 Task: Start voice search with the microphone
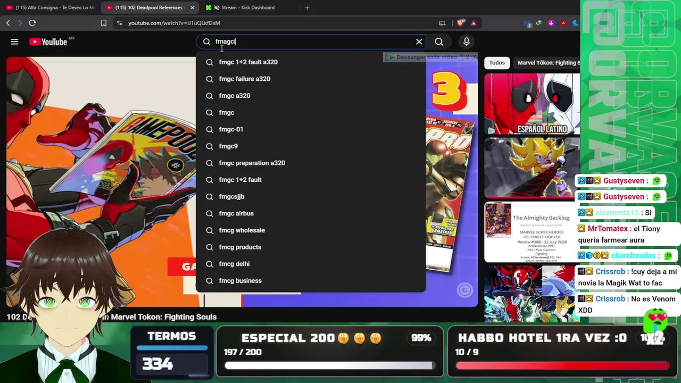pos(467,41)
